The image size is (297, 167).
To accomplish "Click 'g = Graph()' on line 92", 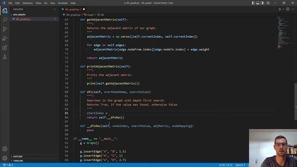I will pyautogui.click(x=89, y=143).
